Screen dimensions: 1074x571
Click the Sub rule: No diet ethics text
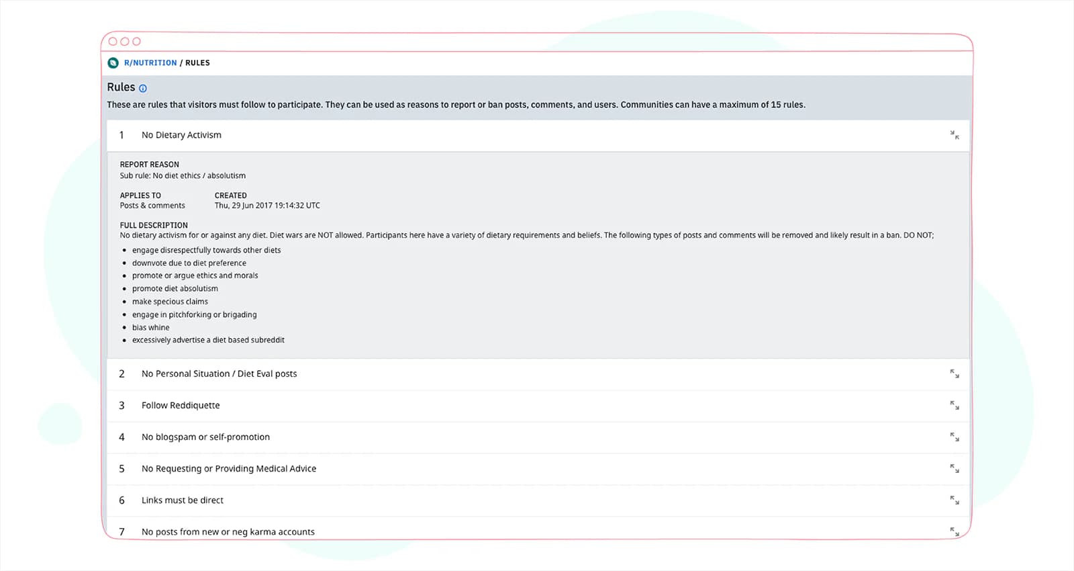click(183, 176)
